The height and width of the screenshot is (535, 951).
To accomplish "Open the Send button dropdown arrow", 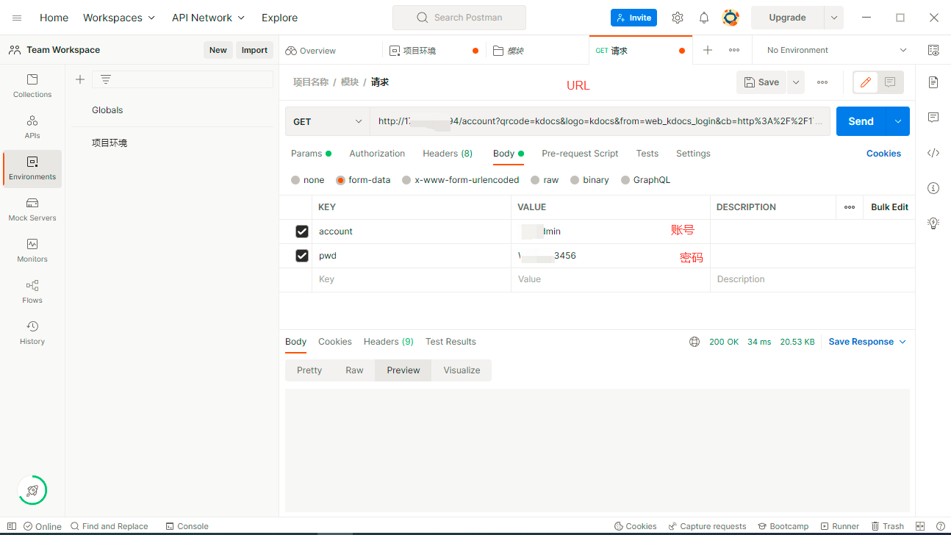I will point(897,121).
